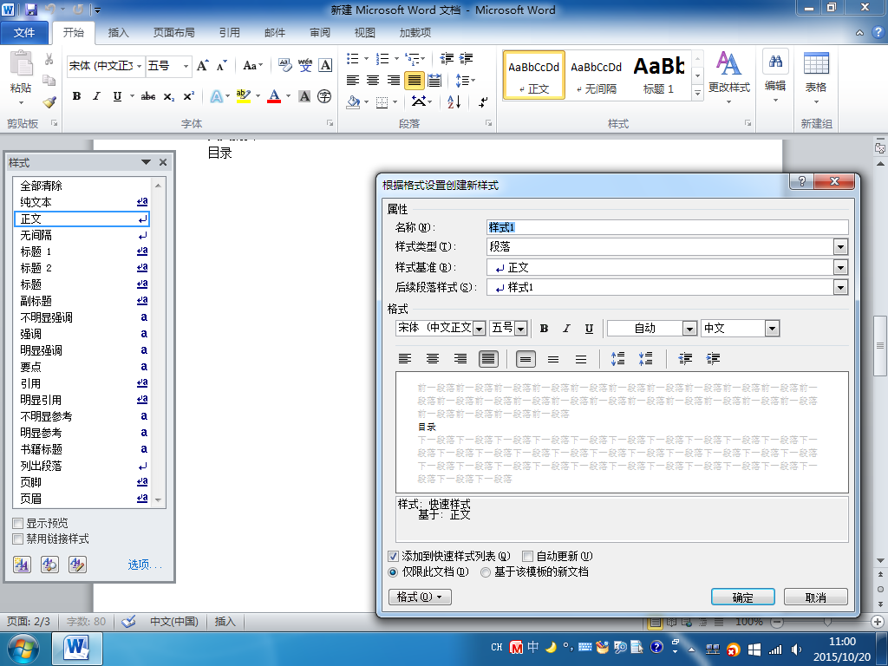Click the New Style icon in Styles pane

(22, 564)
